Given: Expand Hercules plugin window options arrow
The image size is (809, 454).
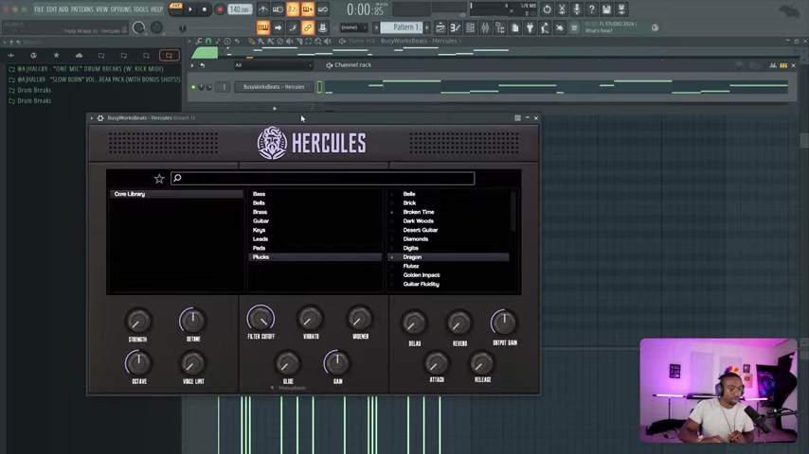Looking at the screenshot, I should 92,118.
